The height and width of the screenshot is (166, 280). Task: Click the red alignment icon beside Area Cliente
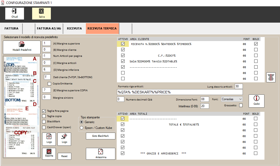point(271,77)
